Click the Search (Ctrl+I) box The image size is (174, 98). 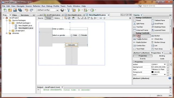click(157, 6)
